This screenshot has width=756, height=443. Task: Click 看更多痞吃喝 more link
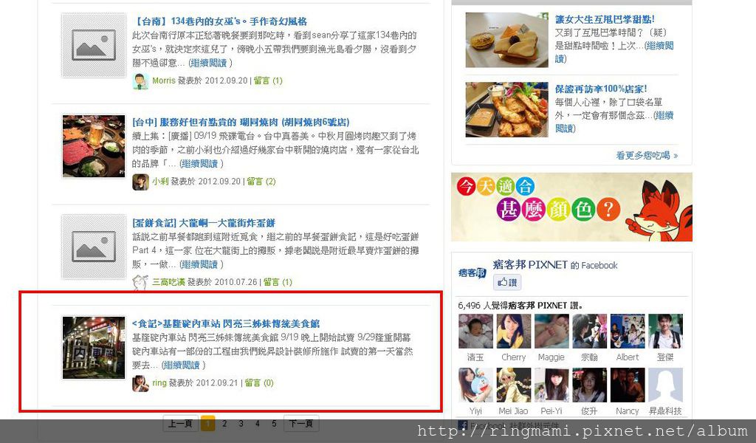point(647,155)
